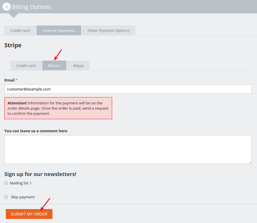The width and height of the screenshot is (257, 223).
Task: Click the Email field label
Action: 10,80
